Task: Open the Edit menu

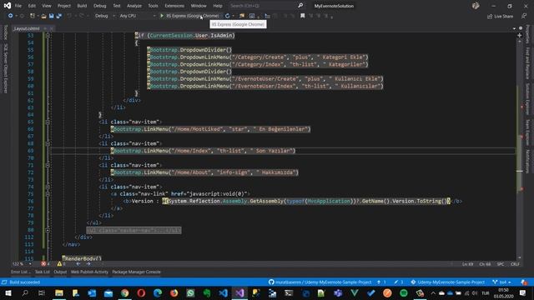Action: coord(32,6)
